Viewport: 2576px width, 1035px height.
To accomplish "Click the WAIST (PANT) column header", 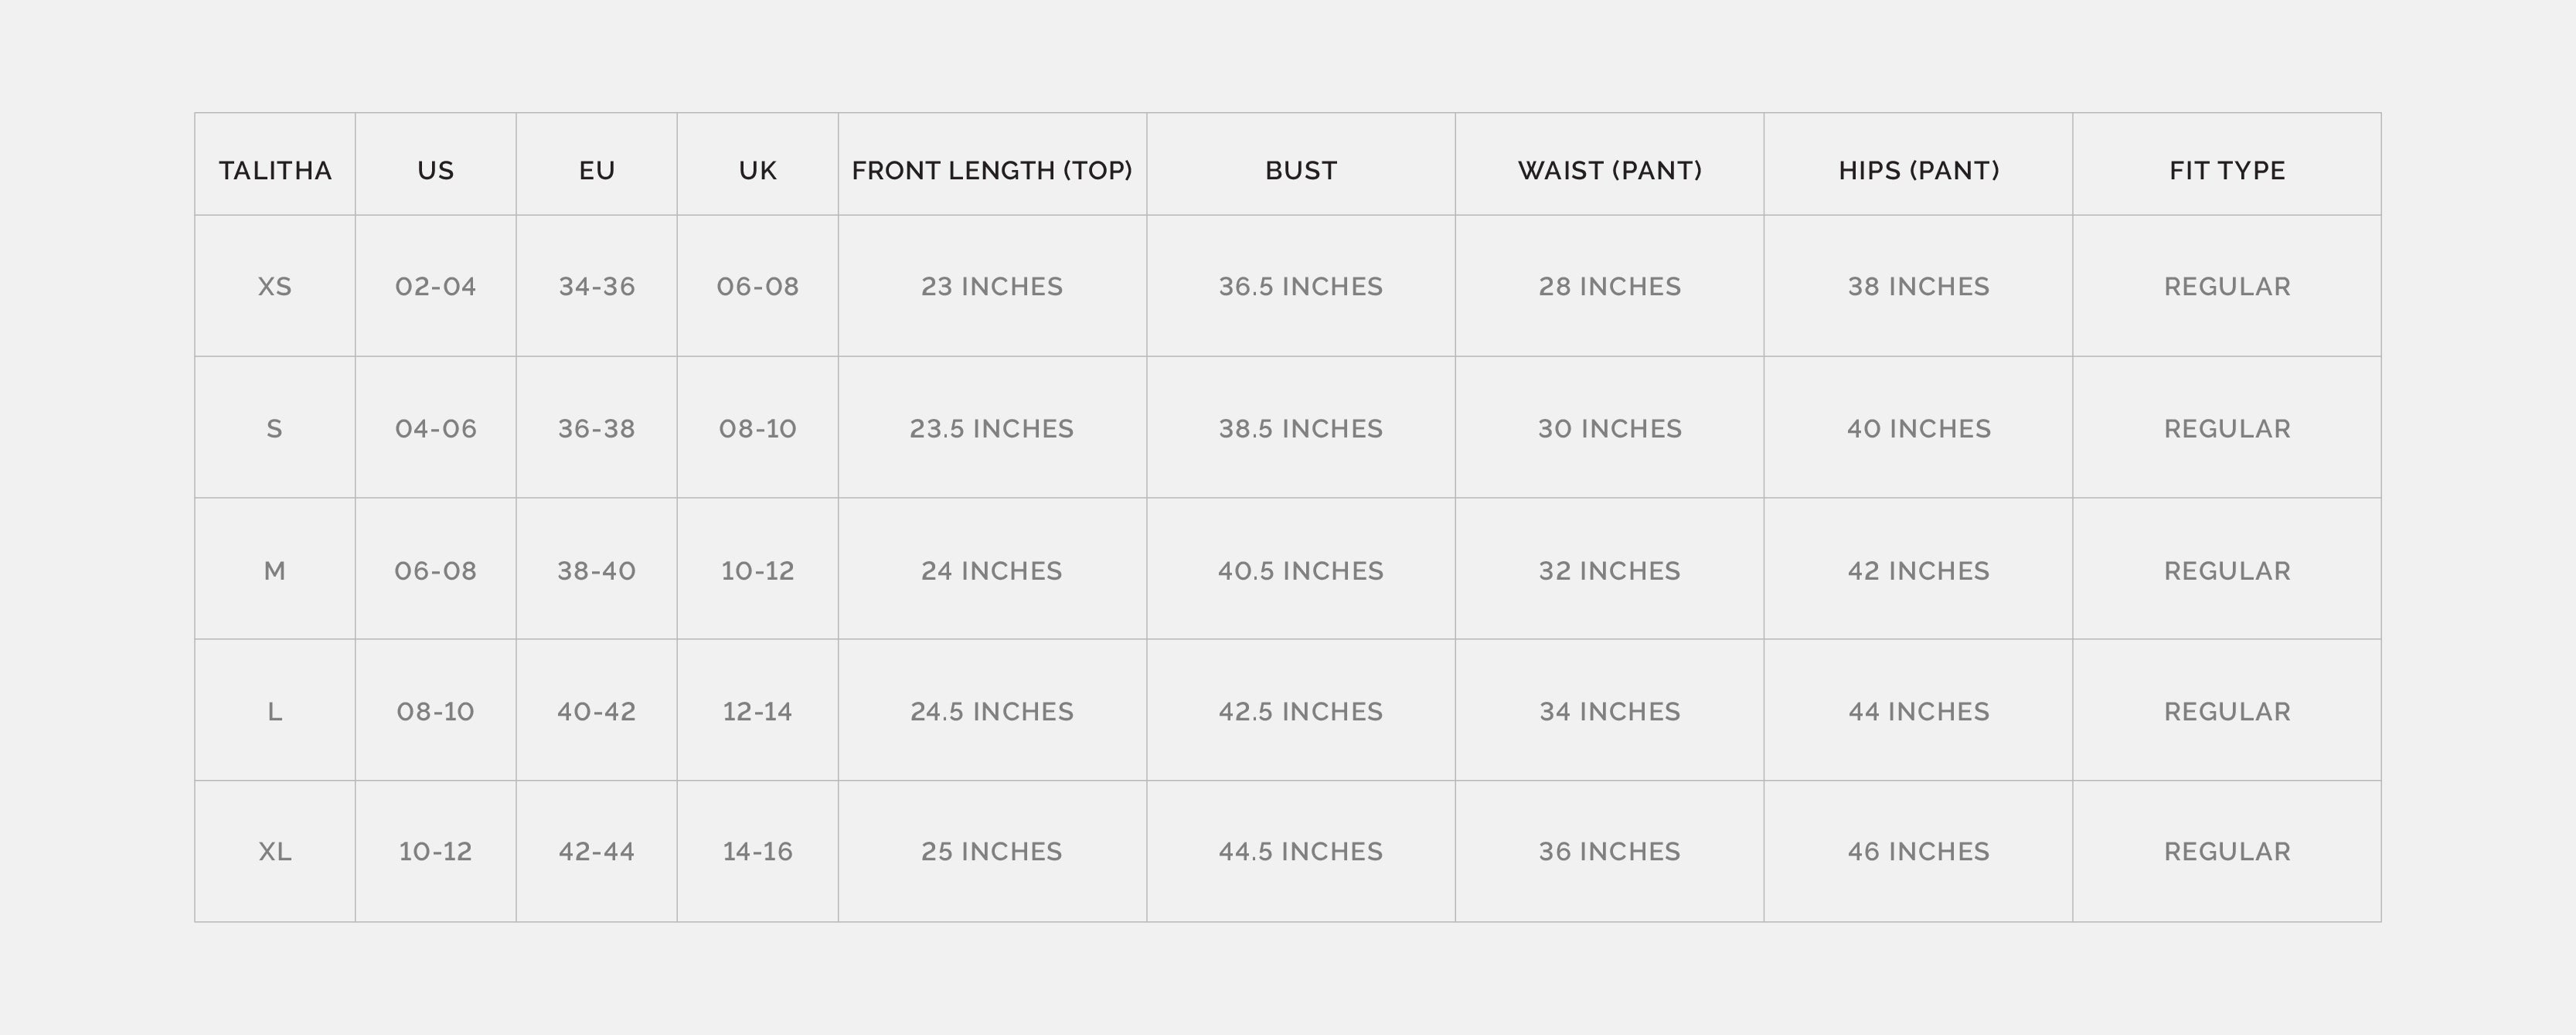I will (1609, 171).
